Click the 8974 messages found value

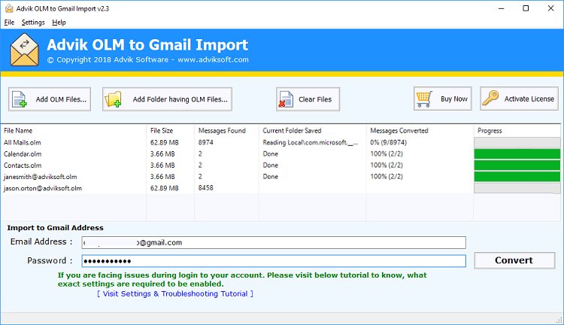point(206,142)
